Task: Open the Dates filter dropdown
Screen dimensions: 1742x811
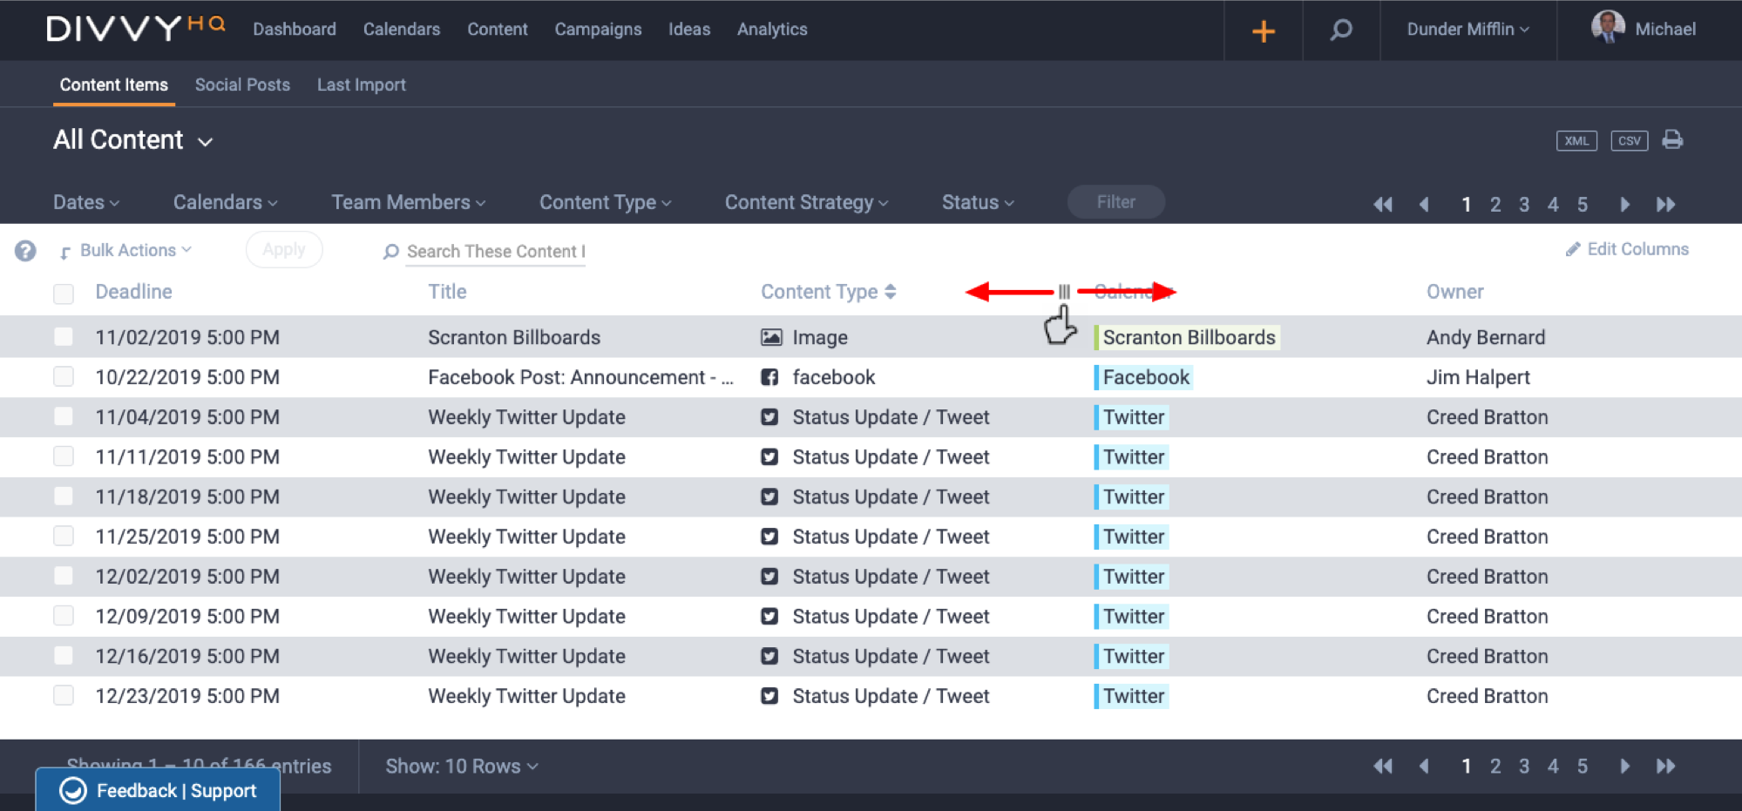Action: point(85,202)
